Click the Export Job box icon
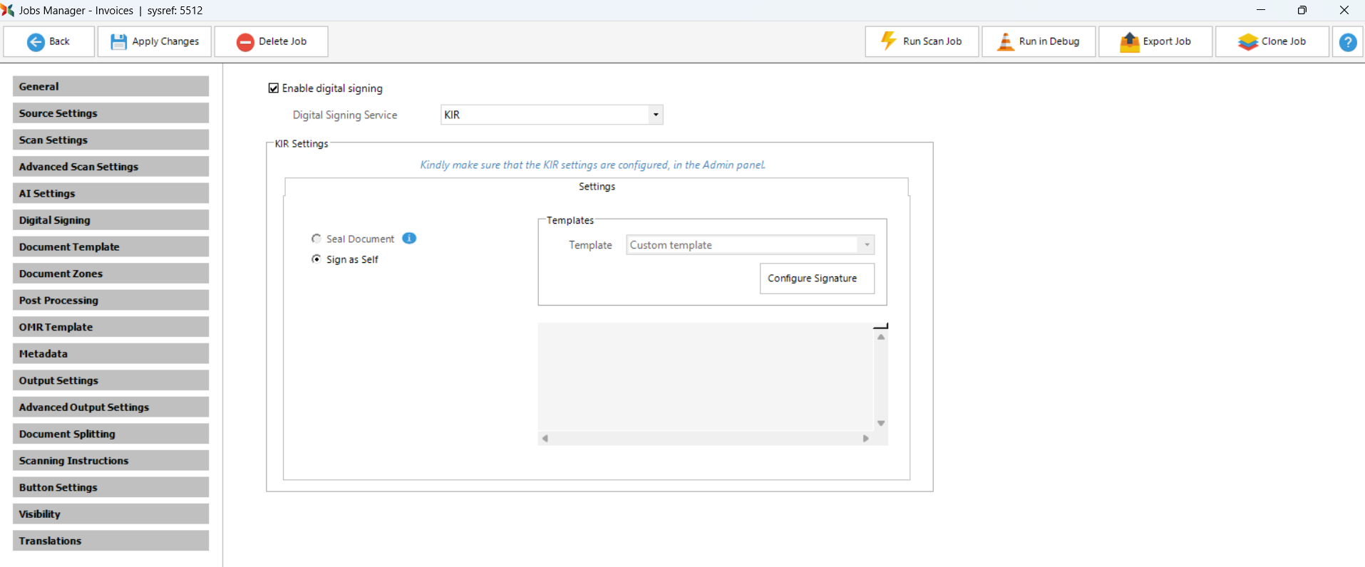1365x567 pixels. pos(1129,42)
